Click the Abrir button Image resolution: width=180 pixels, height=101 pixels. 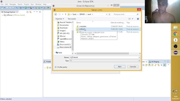tap(120, 67)
